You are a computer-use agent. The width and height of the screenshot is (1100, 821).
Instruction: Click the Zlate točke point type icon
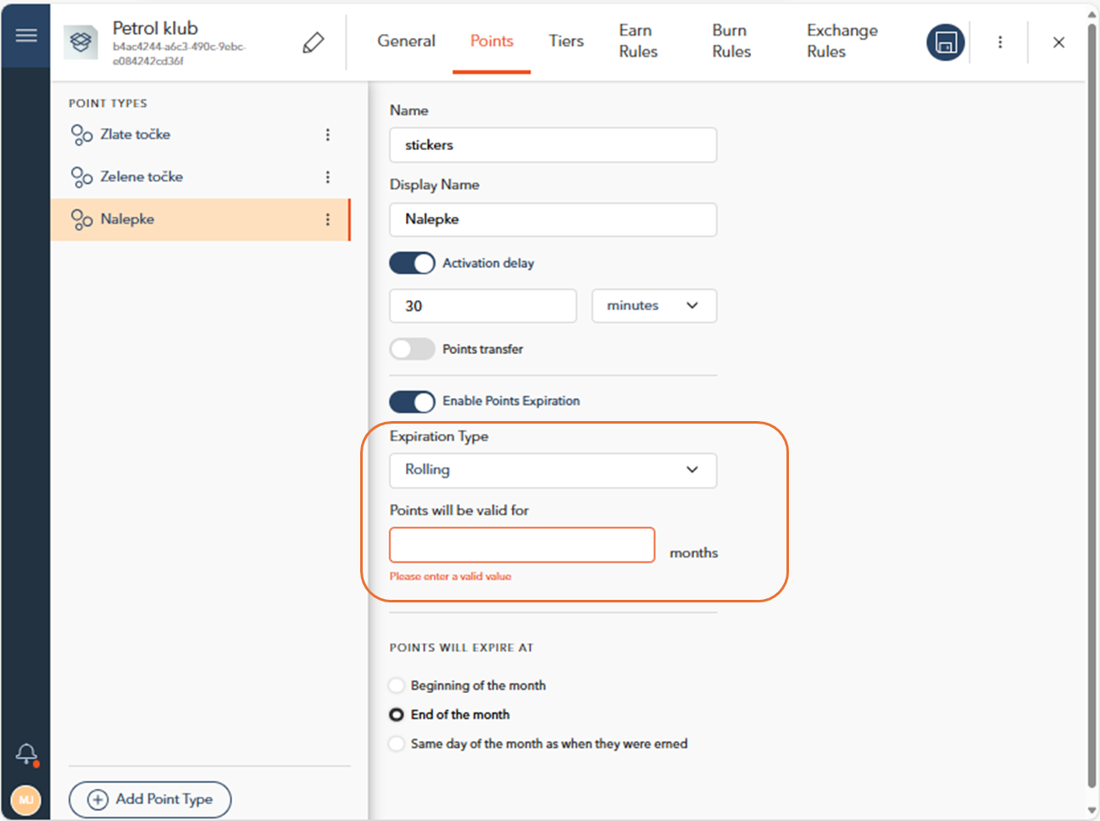click(81, 135)
